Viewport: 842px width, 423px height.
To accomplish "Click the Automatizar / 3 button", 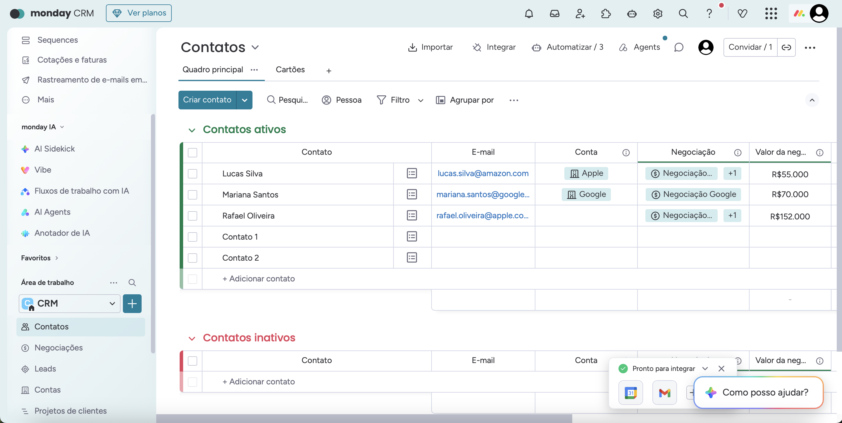I will pos(568,47).
